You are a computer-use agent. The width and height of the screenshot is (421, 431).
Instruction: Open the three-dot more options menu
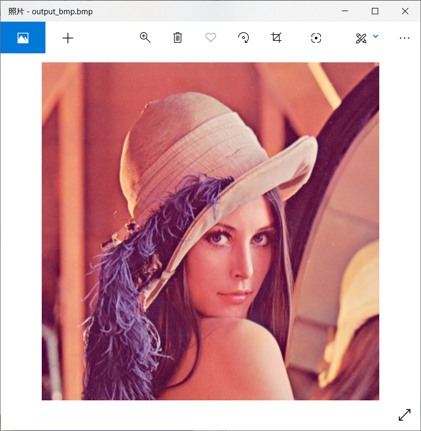click(x=405, y=38)
